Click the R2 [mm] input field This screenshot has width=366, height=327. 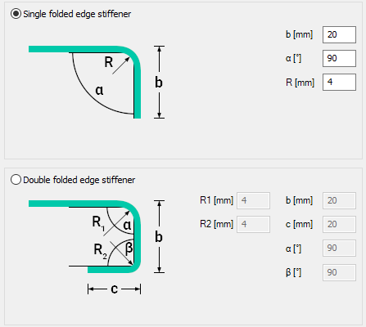(x=253, y=224)
